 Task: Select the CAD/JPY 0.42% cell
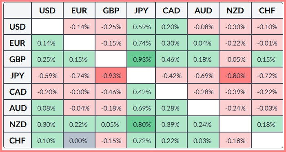pos(141,92)
